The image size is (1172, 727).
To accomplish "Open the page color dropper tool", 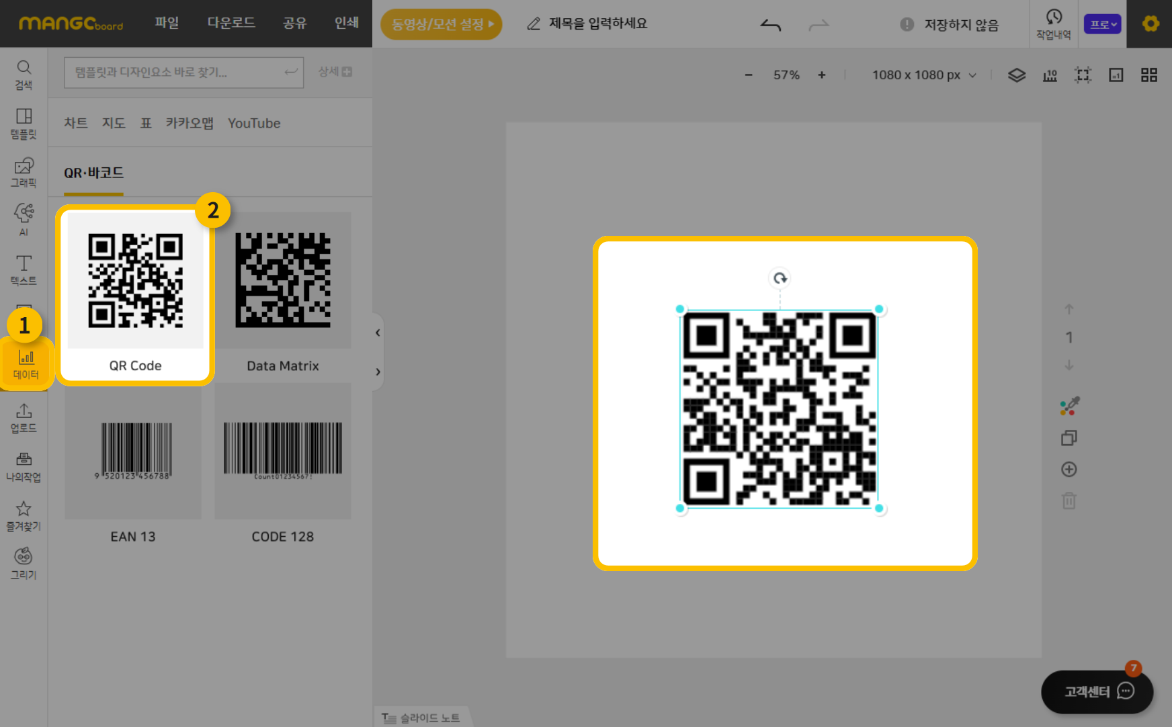I will coord(1069,406).
